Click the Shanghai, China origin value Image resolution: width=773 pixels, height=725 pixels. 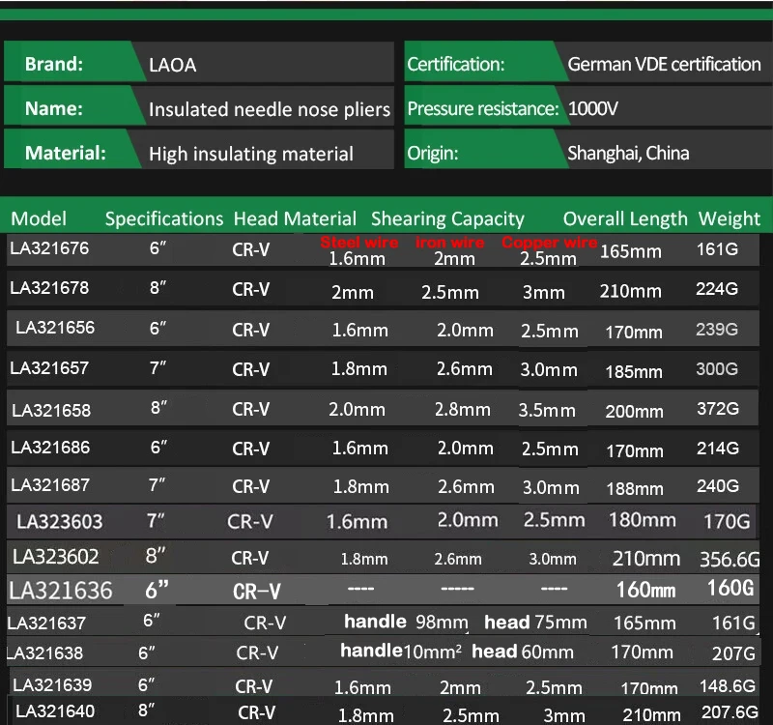click(628, 153)
